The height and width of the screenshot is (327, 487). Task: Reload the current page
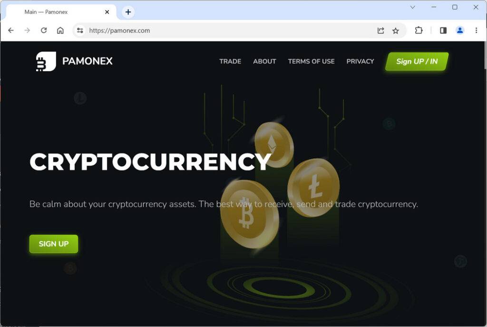click(44, 30)
